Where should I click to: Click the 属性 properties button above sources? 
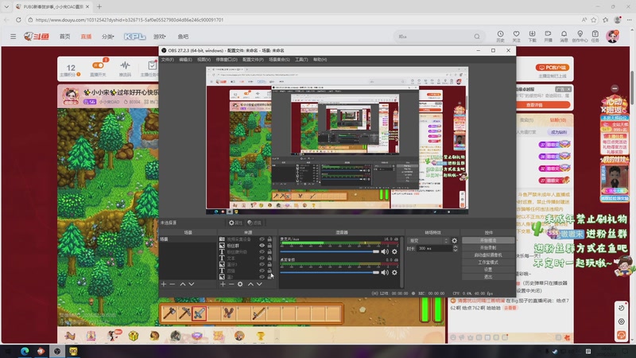pyautogui.click(x=235, y=223)
